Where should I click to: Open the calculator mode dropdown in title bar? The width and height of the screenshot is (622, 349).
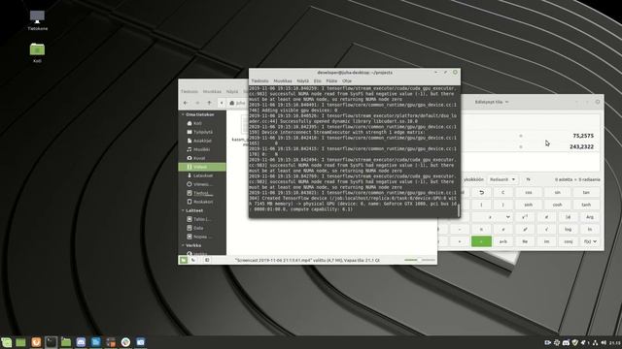point(492,102)
